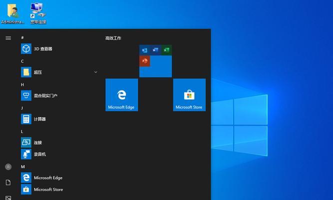Click the Microsoft Store tile
The height and width of the screenshot is (200, 333).
point(189,95)
